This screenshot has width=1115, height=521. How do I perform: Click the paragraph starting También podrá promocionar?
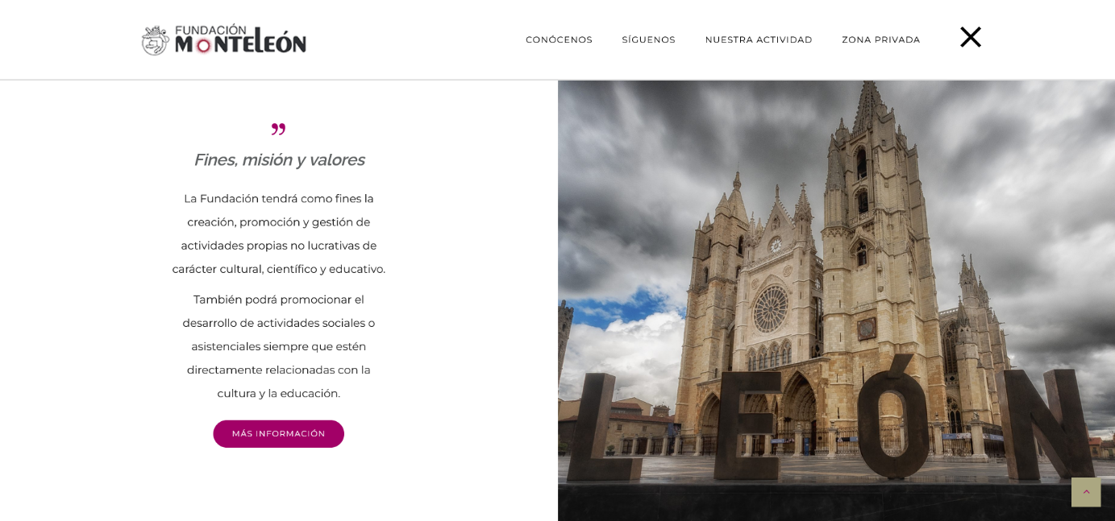pos(278,346)
